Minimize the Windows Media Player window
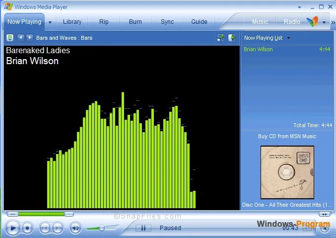 [312, 7]
